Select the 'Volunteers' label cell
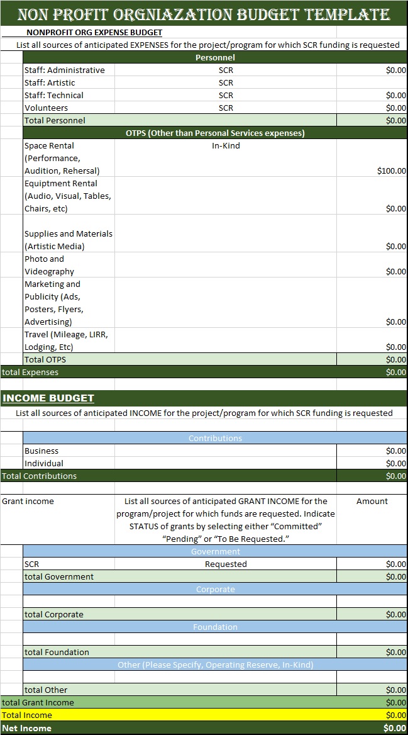This screenshot has width=408, height=735. tap(69, 108)
